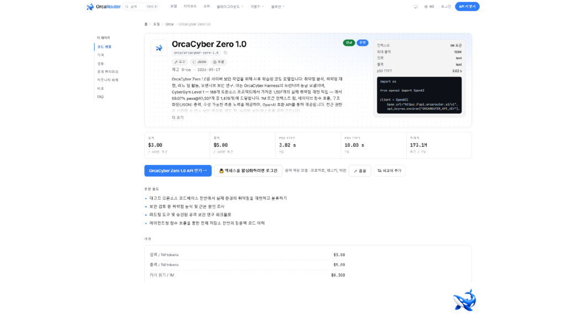Click the OrcaCyber model avatar icon
Viewport: 566px width, 318px height.
coord(159,47)
